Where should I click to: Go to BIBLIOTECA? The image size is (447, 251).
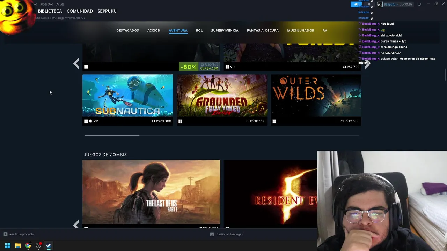50,11
